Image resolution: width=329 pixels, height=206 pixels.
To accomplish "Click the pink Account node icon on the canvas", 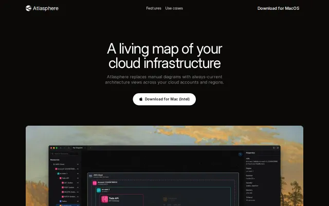I will click(x=95, y=183).
